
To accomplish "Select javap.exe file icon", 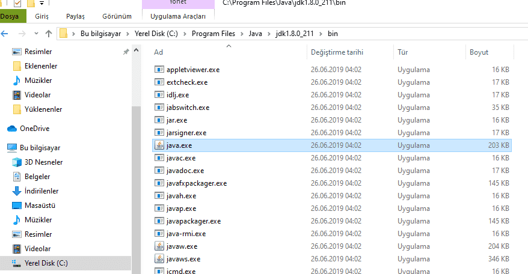I will click(x=159, y=209).
